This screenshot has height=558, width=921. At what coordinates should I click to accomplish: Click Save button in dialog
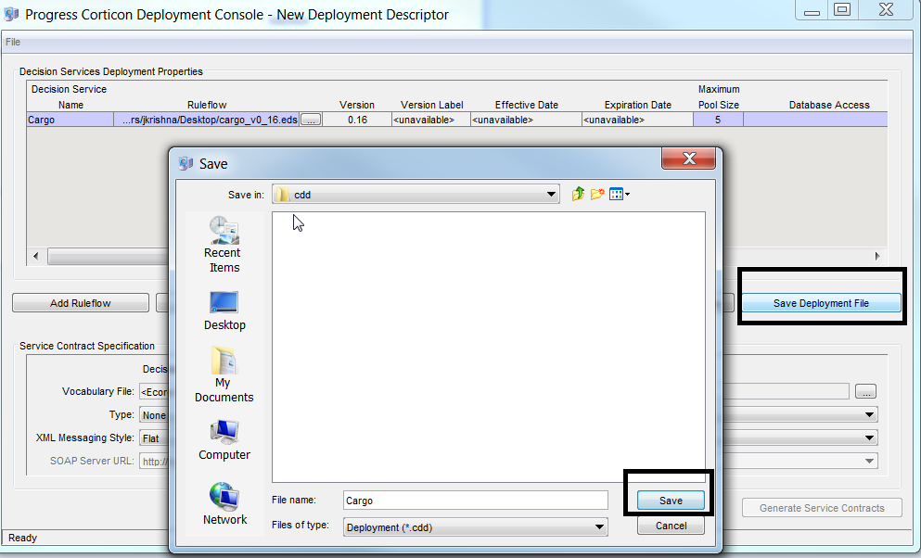coord(671,500)
